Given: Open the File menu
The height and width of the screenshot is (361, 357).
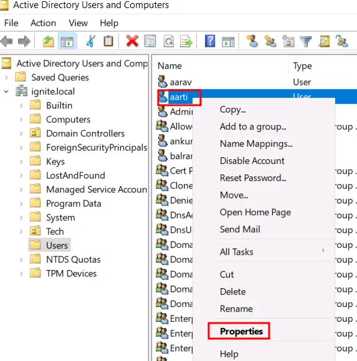Looking at the screenshot, I should 11,23.
